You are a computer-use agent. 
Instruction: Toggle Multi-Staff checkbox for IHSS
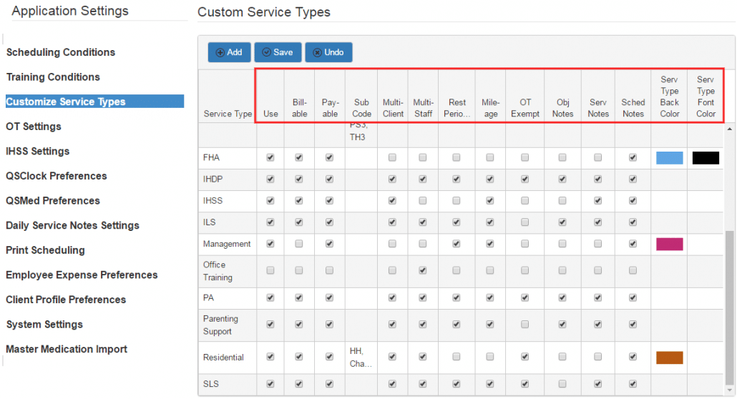423,201
